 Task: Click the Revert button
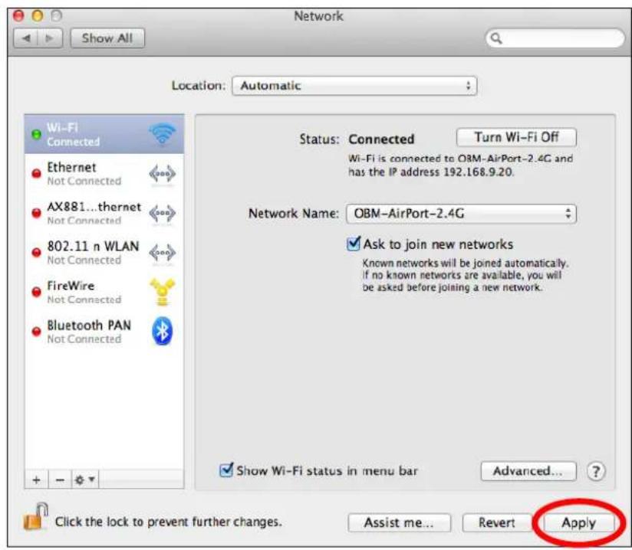497,522
